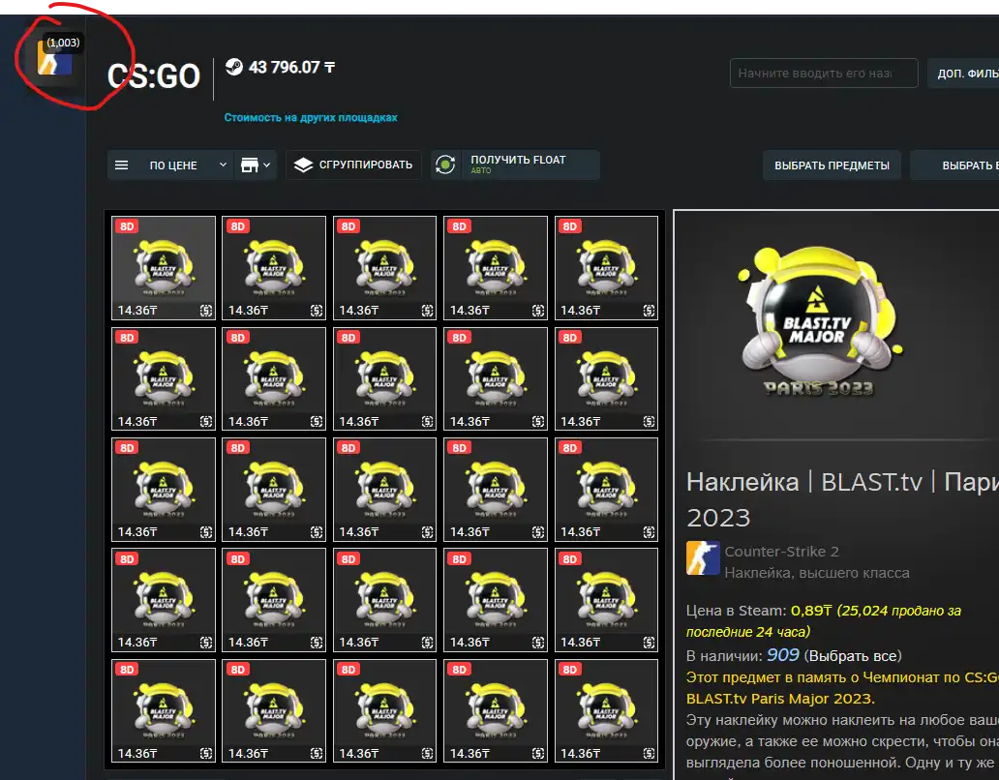Click the price icon on the last second-row sticker
Image resolution: width=999 pixels, height=780 pixels.
pos(649,422)
